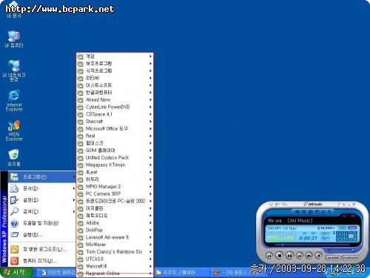
Task: Select the 이지클린 menu entry
Action: (115, 208)
